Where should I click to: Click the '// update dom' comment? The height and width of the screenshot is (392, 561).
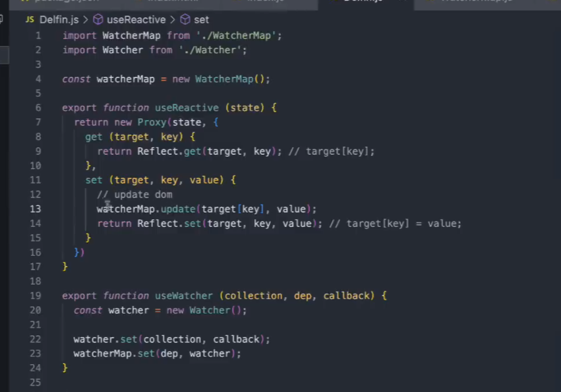pyautogui.click(x=135, y=195)
